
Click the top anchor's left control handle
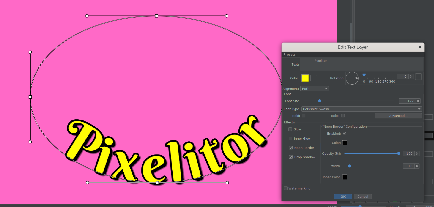pyautogui.click(x=87, y=16)
